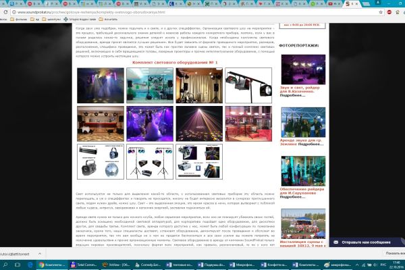The image size is (405, 270).
Task: Open Task View on taskbar
Action: coord(18,265)
